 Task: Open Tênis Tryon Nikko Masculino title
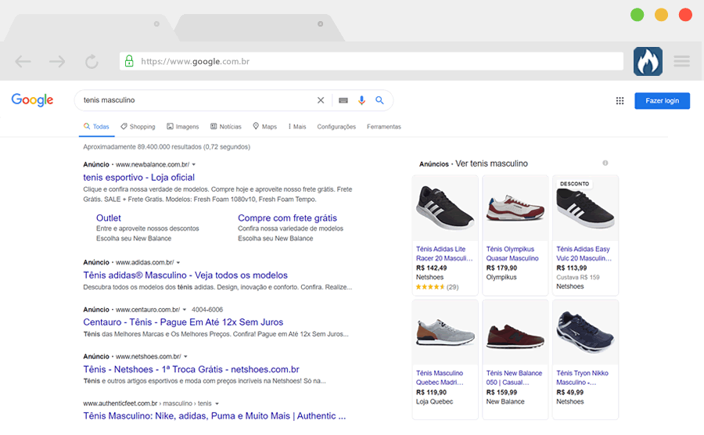coord(582,378)
